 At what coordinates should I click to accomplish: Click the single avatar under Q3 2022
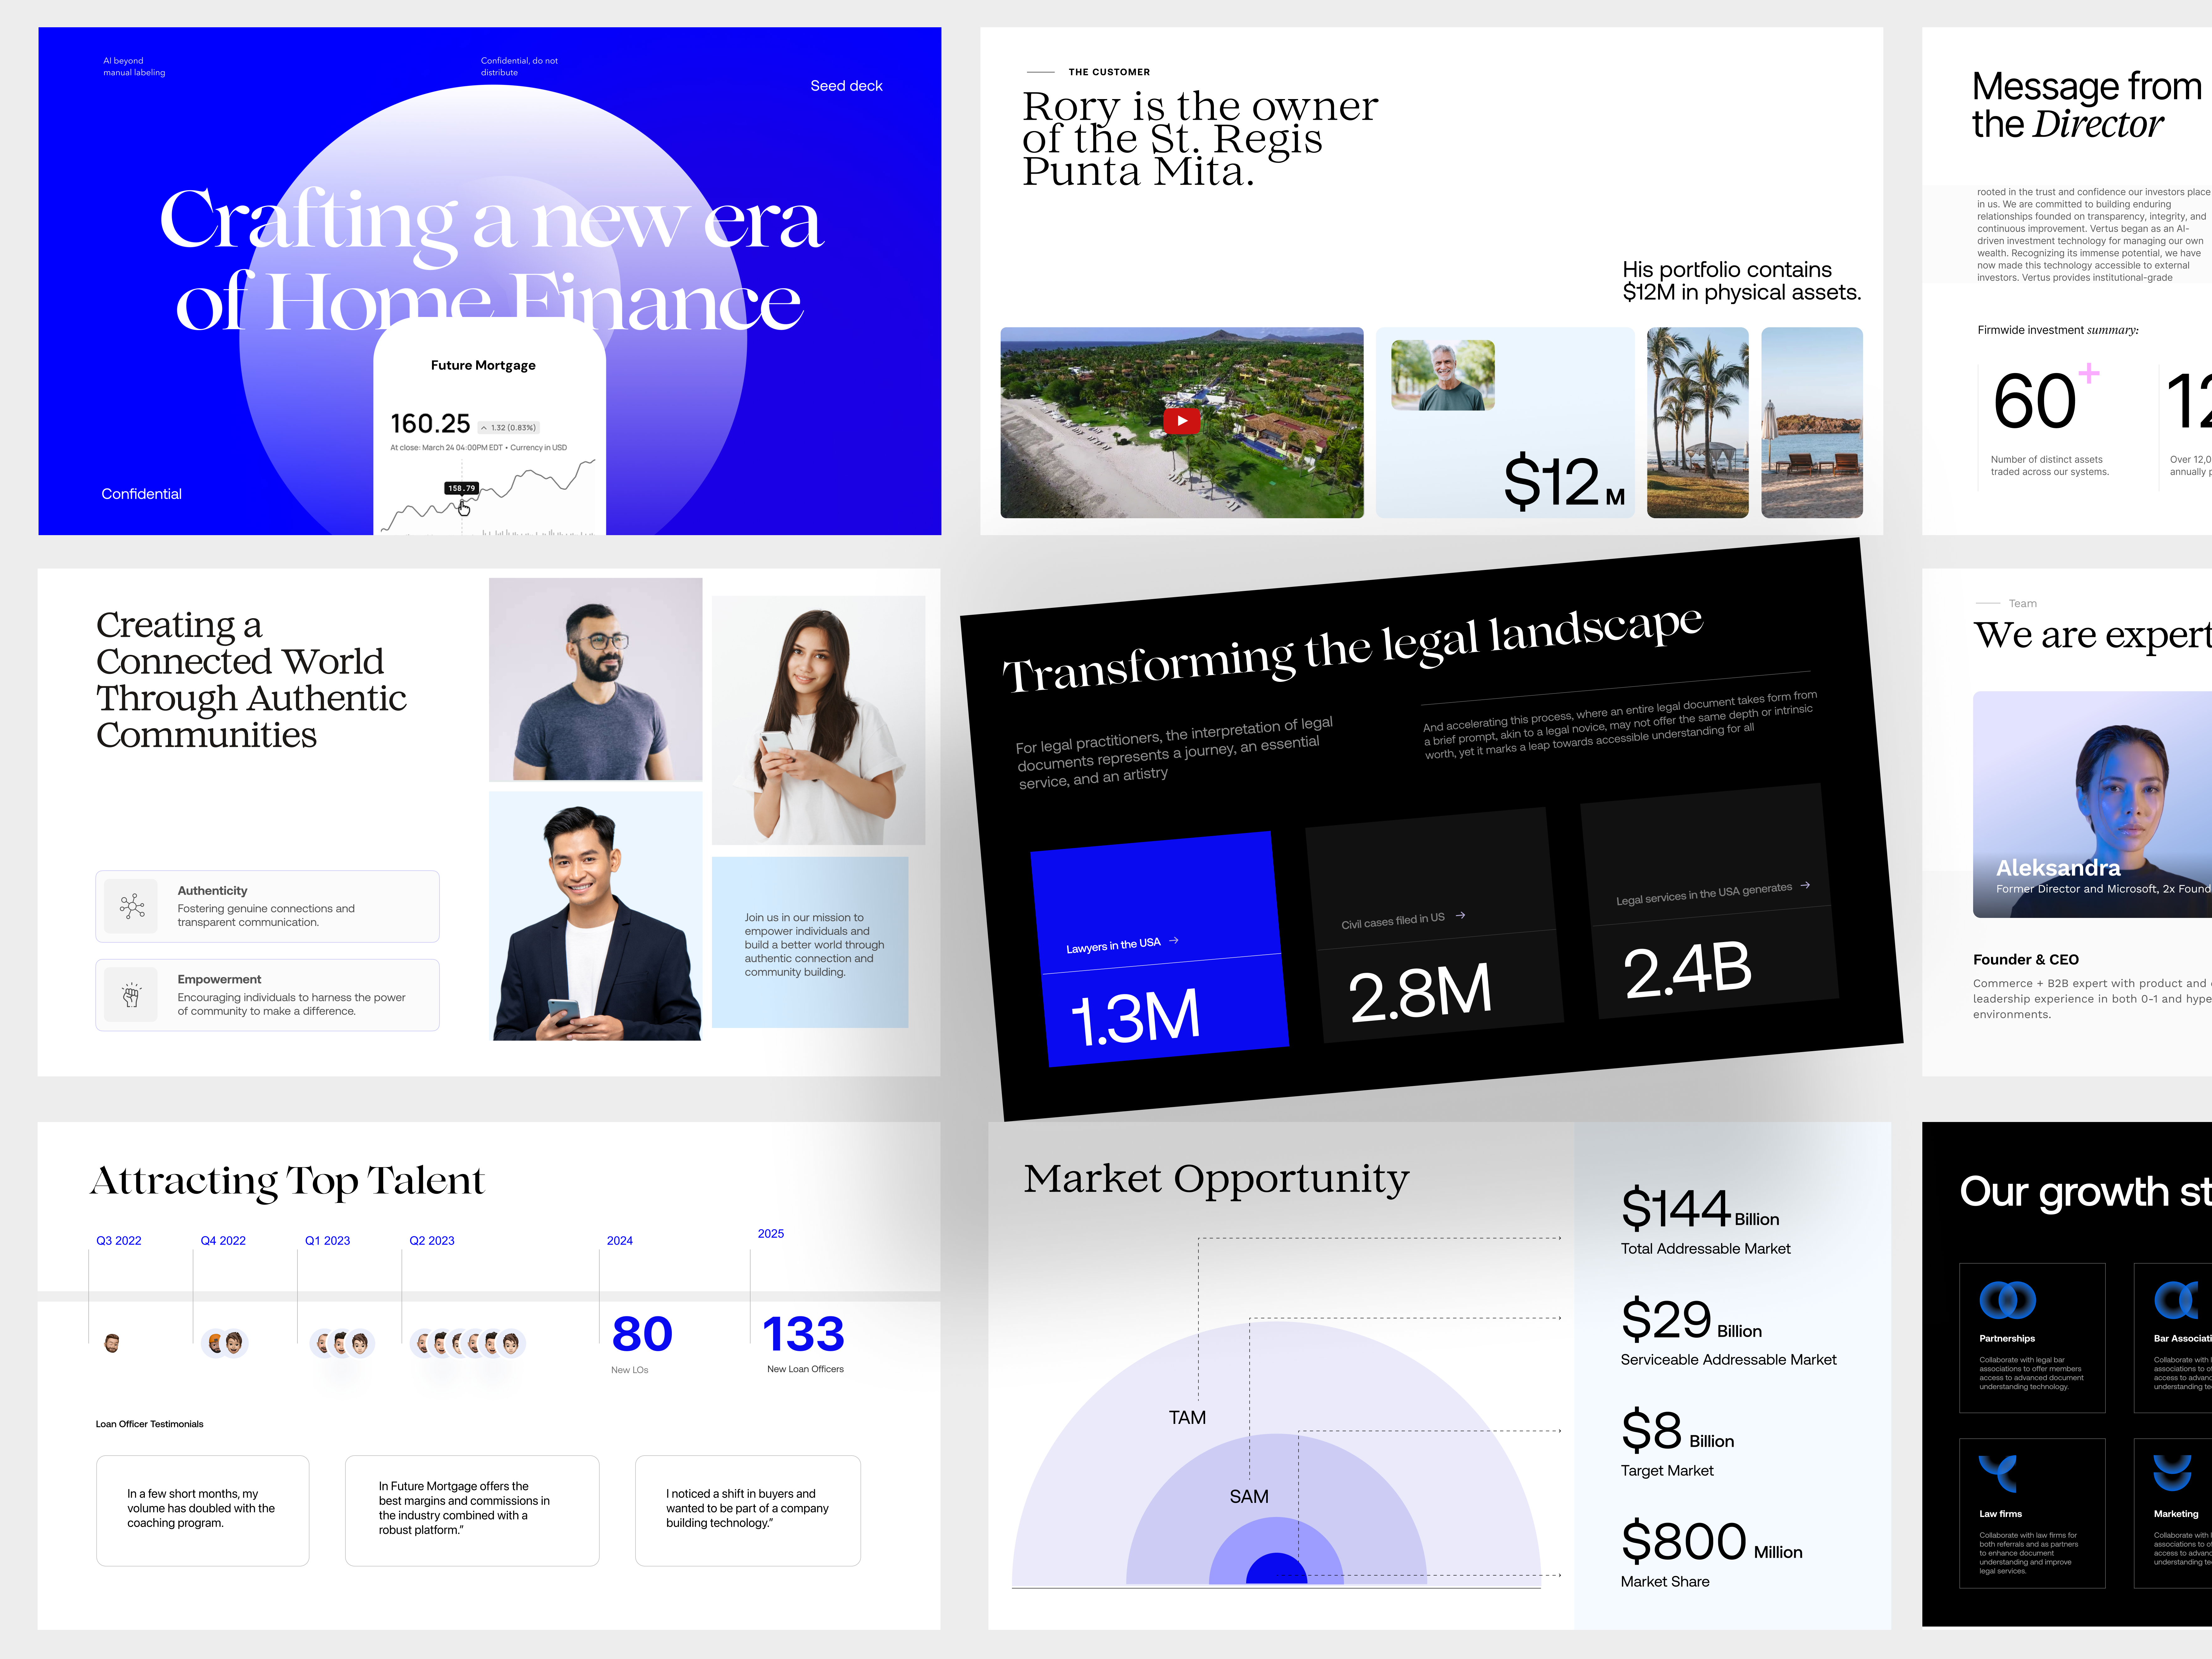point(112,1343)
